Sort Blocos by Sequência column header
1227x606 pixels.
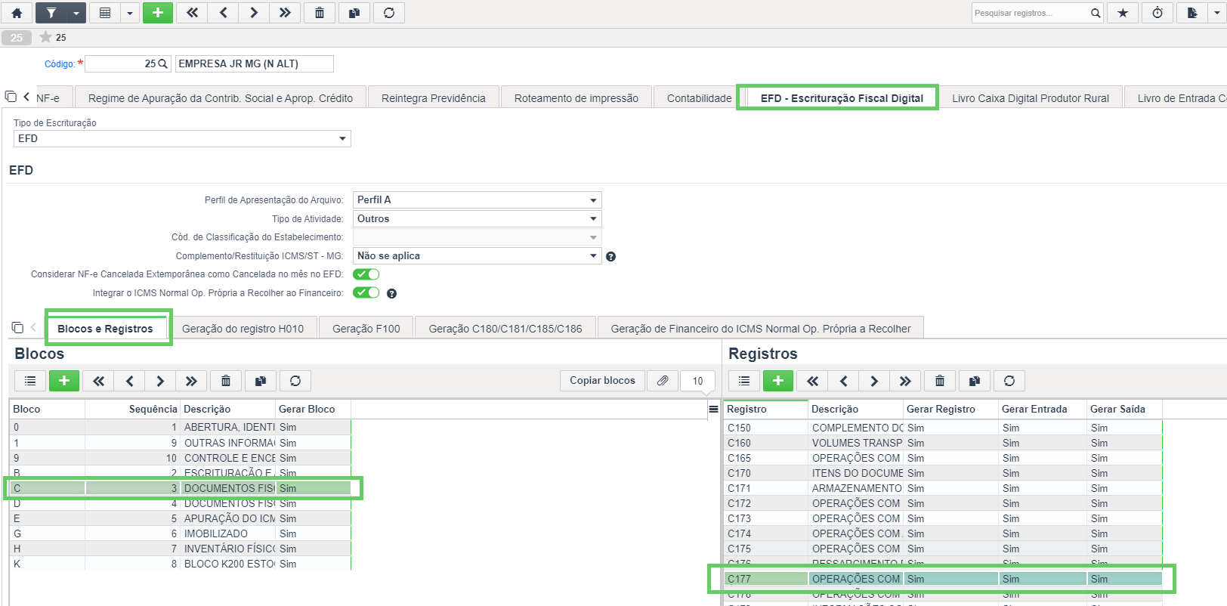[x=133, y=409]
